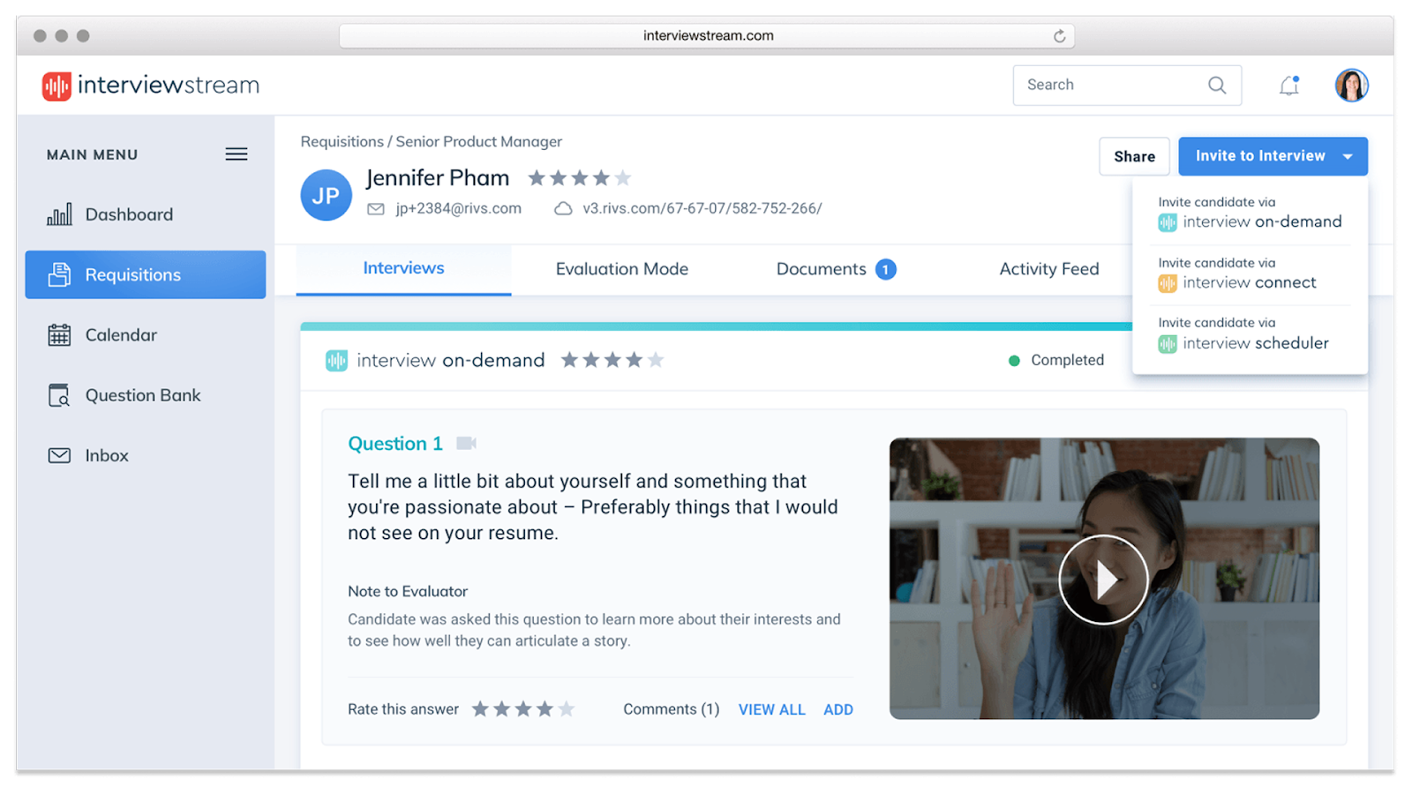
Task: Expand the Invite to Interview dropdown arrow
Action: [x=1348, y=156]
